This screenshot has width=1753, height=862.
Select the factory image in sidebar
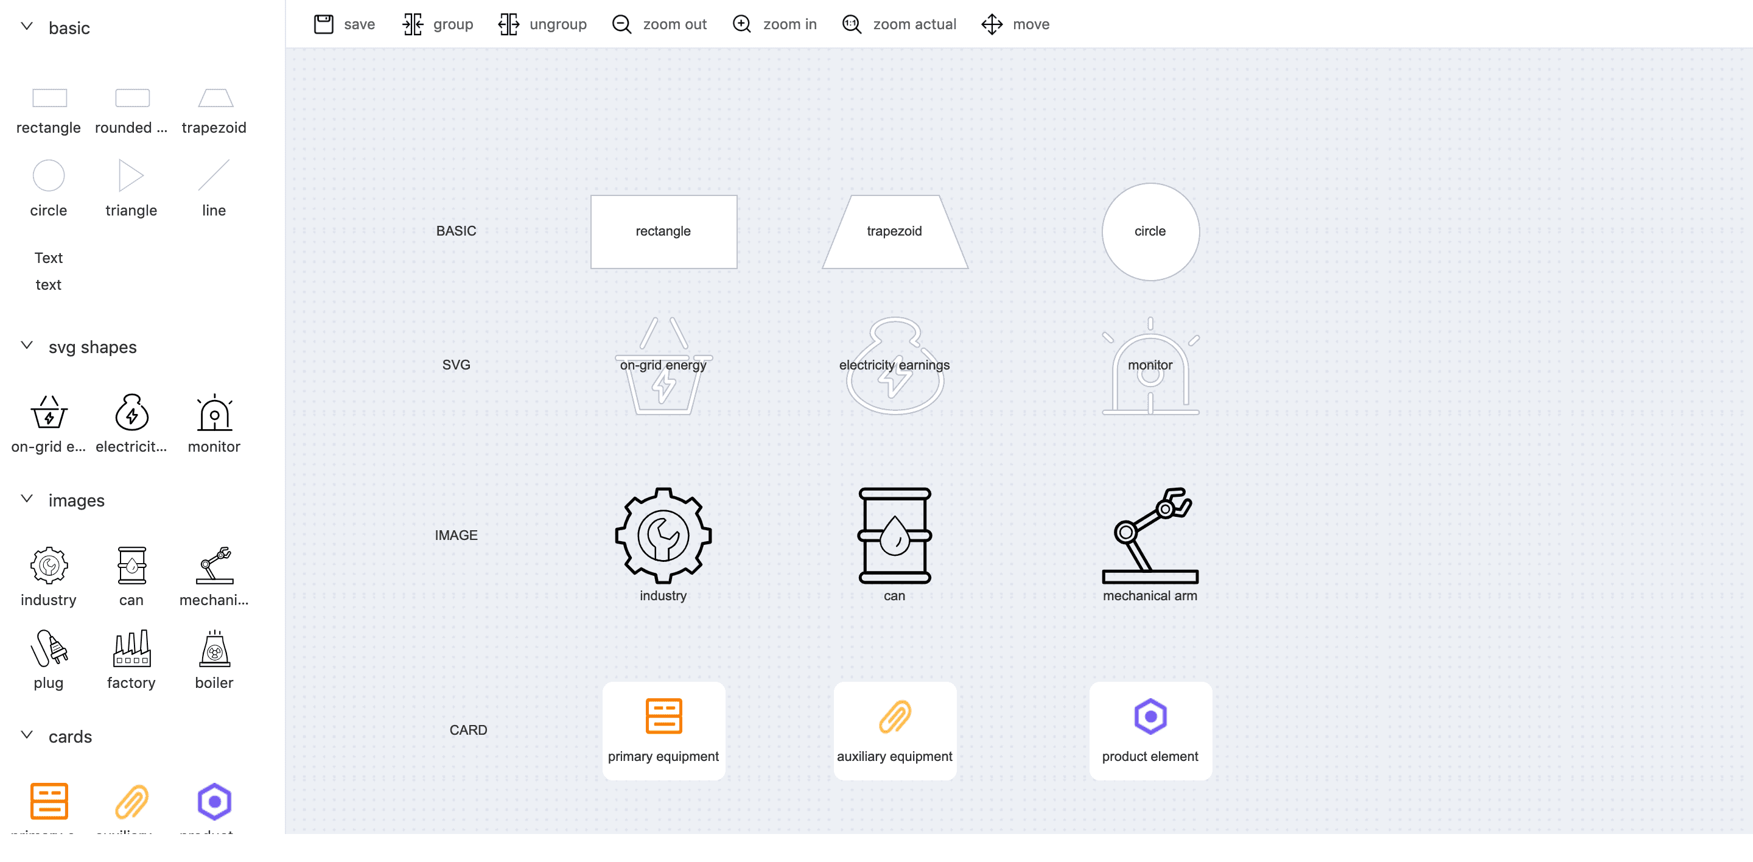(131, 648)
